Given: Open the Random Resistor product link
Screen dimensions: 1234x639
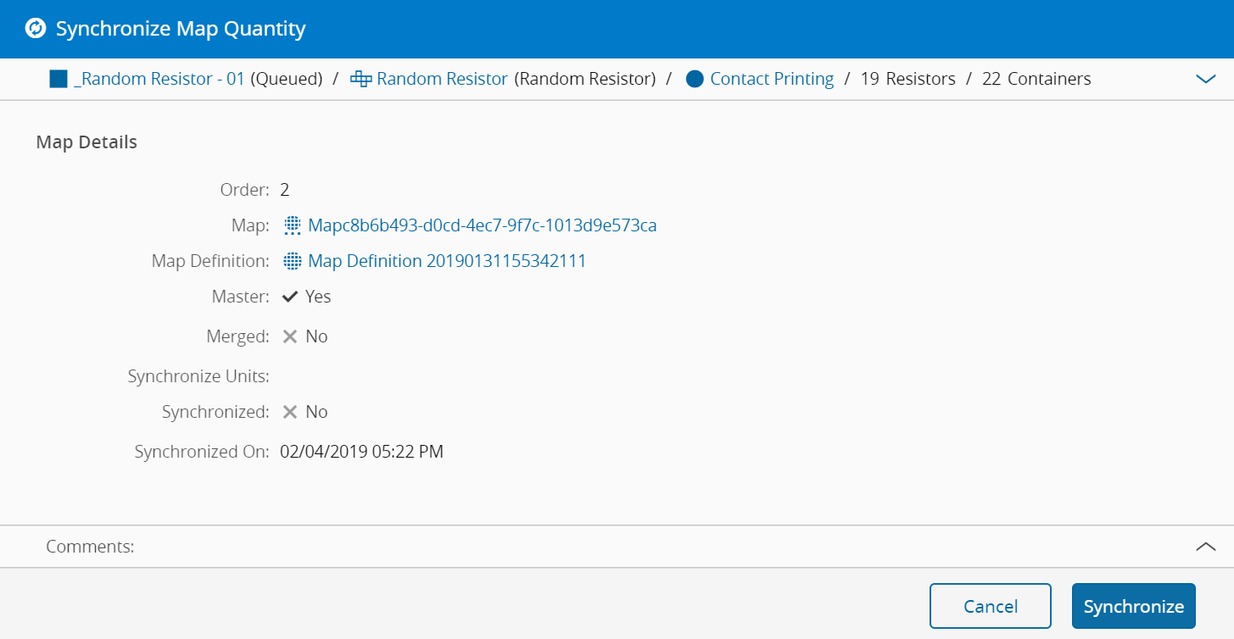Looking at the screenshot, I should point(442,80).
